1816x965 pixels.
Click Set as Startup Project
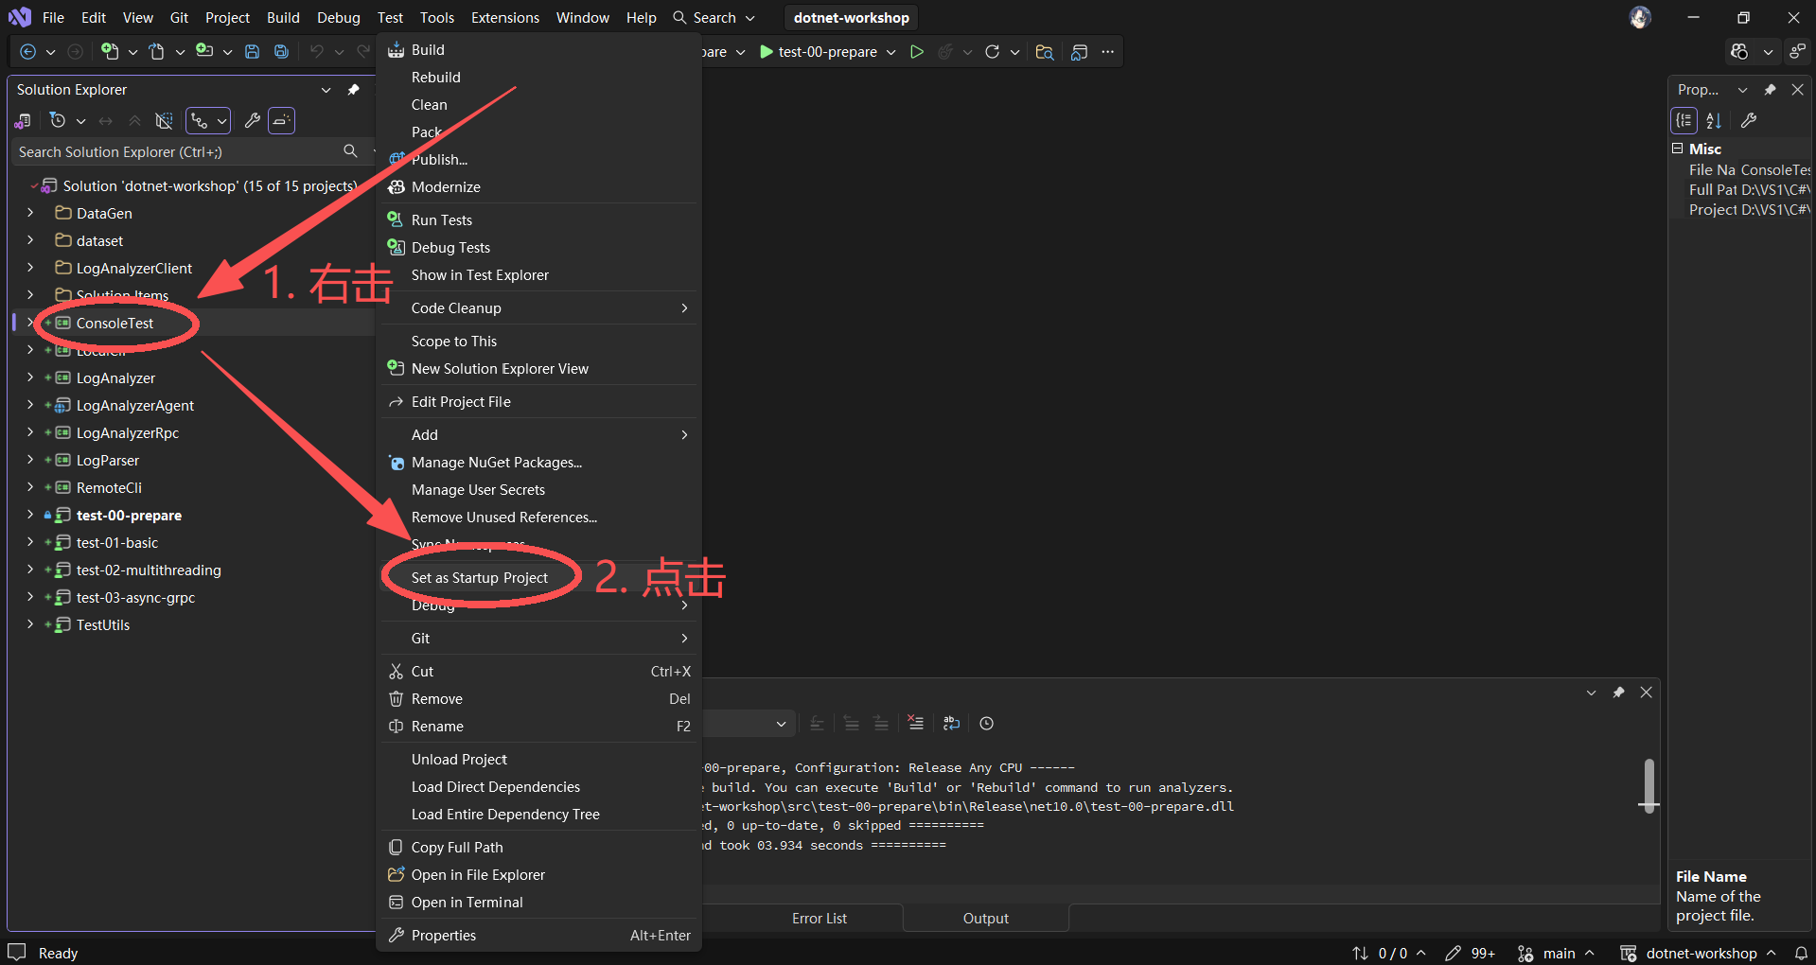pyautogui.click(x=539, y=577)
